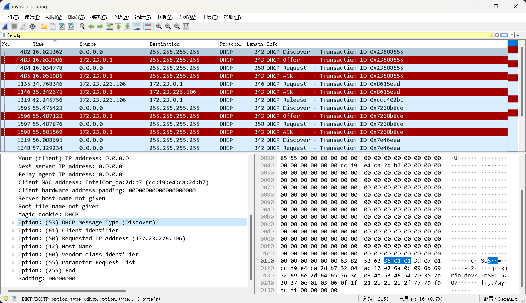526x303 pixels.
Task: Sort packets by the Length column
Action: (255, 44)
